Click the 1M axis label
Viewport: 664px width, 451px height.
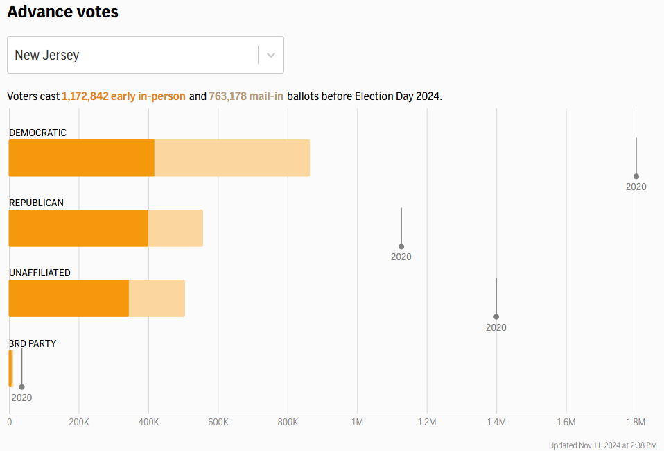pyautogui.click(x=357, y=423)
